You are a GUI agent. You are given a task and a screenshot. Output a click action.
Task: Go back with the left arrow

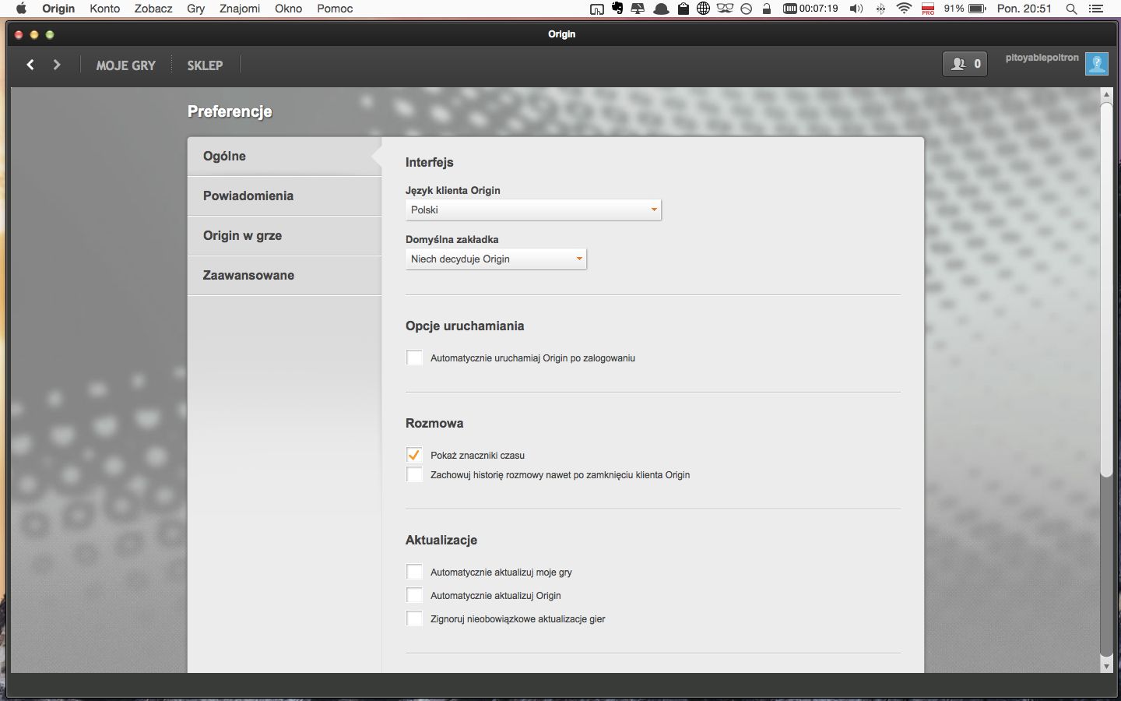pyautogui.click(x=30, y=65)
